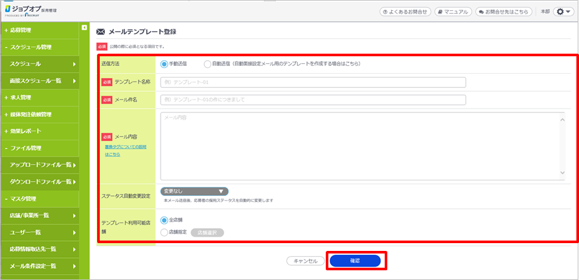Click the テンプレート名称 input field
Image resolution: width=579 pixels, height=280 pixels.
pyautogui.click(x=313, y=82)
